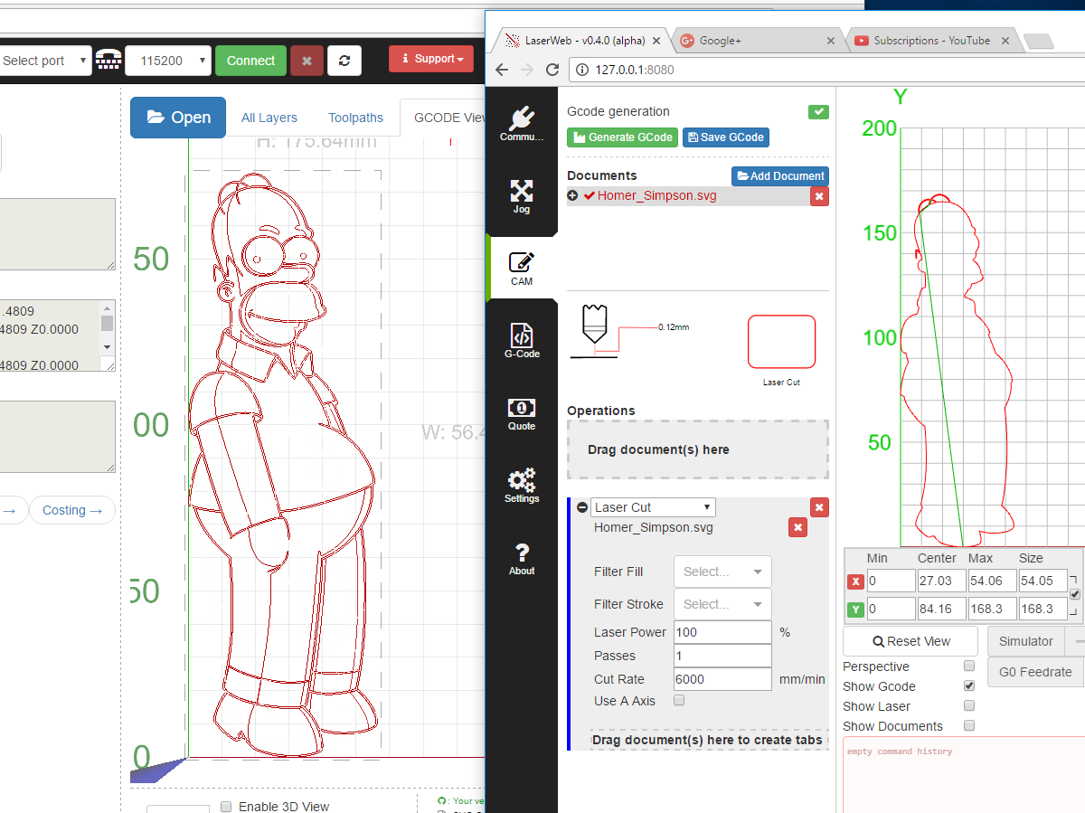Click the gcode list scrollbar in background window
This screenshot has height=813, width=1085.
[107, 329]
